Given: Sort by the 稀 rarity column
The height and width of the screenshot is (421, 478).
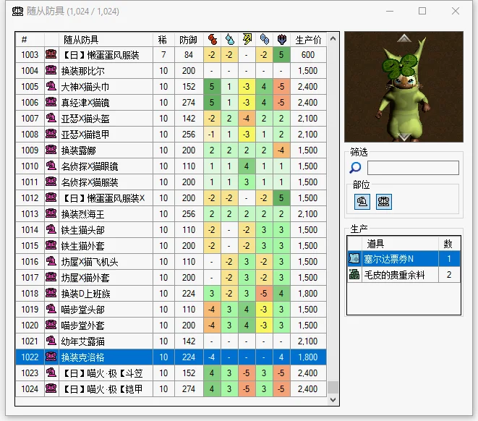Looking at the screenshot, I should click(x=163, y=39).
